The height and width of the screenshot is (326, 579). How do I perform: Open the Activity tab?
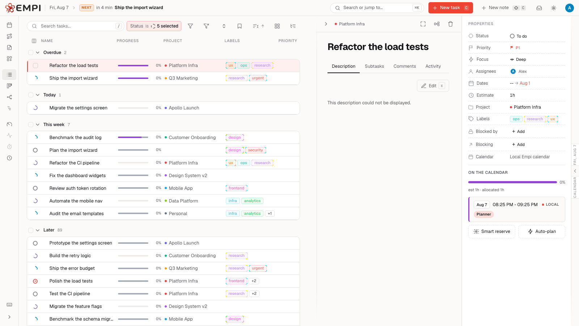(433, 66)
